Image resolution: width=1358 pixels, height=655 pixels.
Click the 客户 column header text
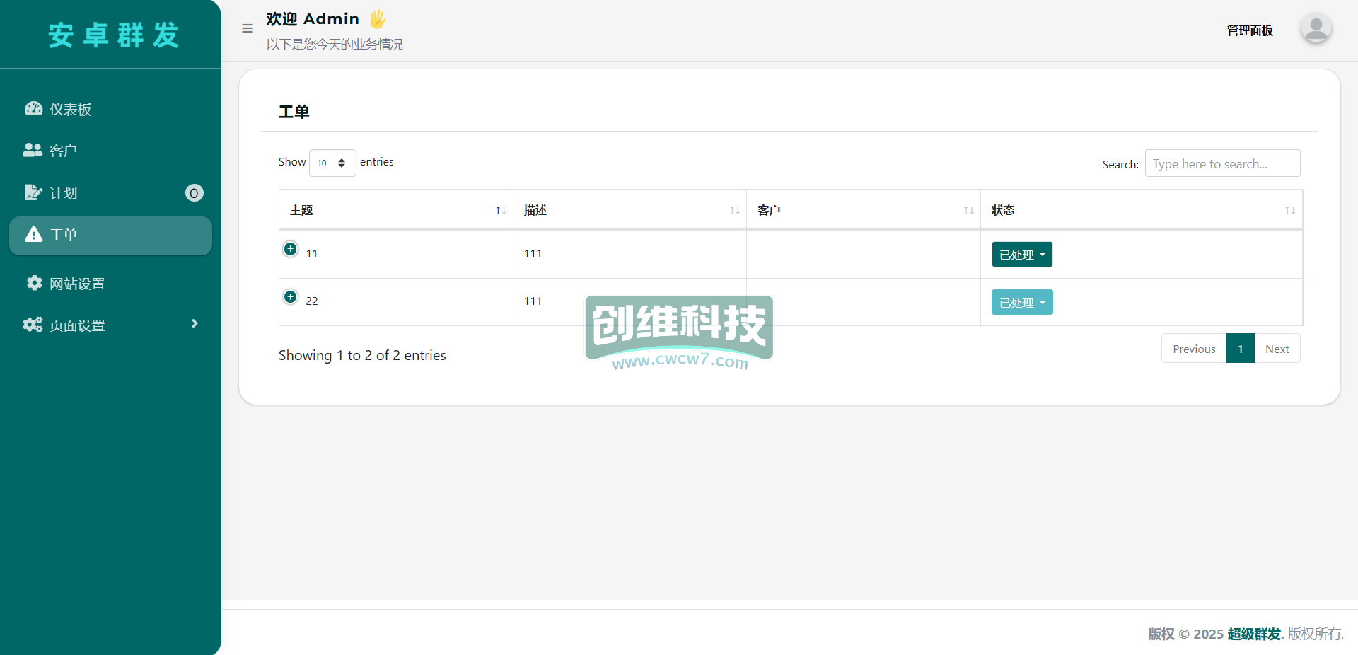pyautogui.click(x=769, y=210)
